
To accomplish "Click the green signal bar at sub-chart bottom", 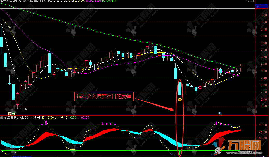I will (180, 153).
